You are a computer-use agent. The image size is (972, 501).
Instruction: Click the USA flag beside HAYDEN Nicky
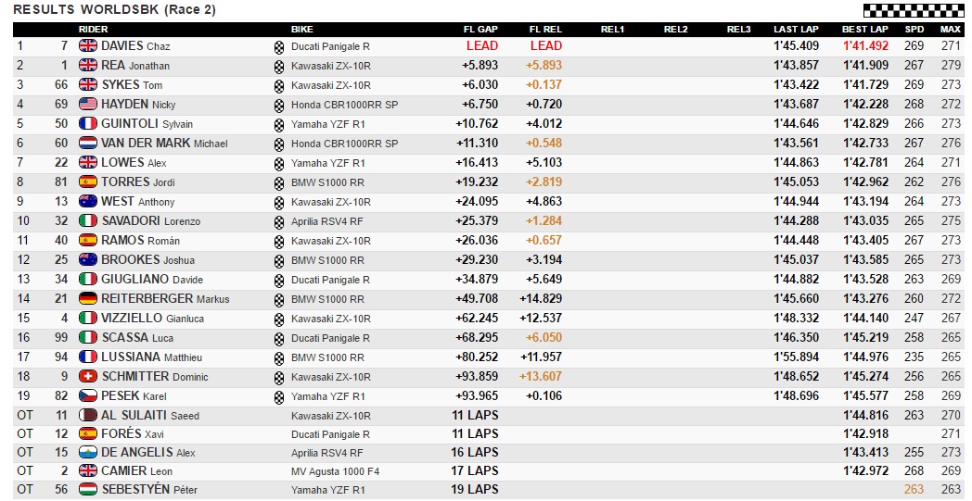tap(88, 105)
